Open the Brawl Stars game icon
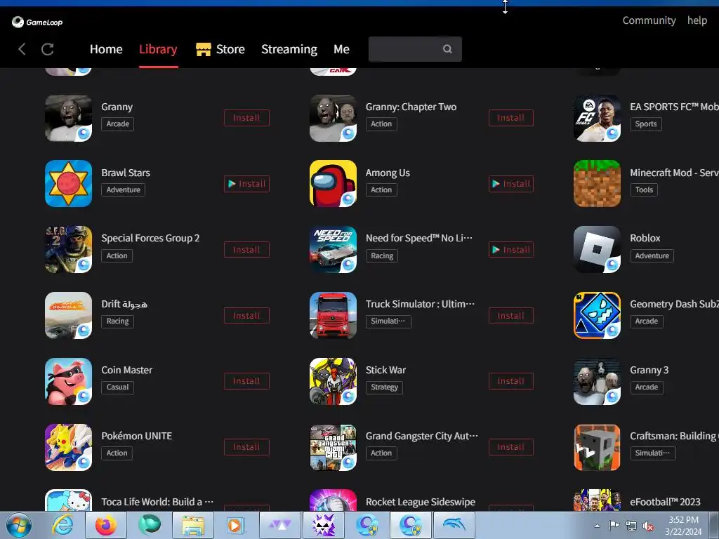Image resolution: width=719 pixels, height=539 pixels. click(68, 183)
